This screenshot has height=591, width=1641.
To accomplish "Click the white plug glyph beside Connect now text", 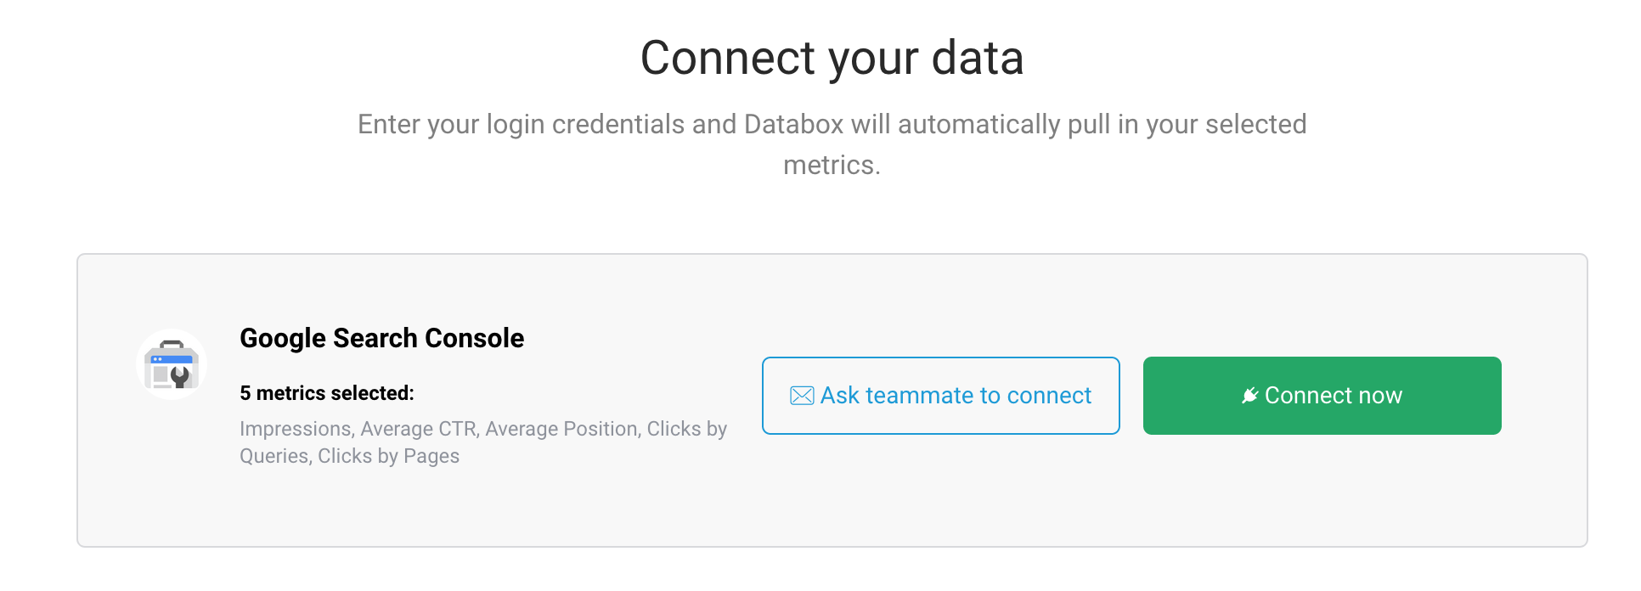I will click(1248, 394).
